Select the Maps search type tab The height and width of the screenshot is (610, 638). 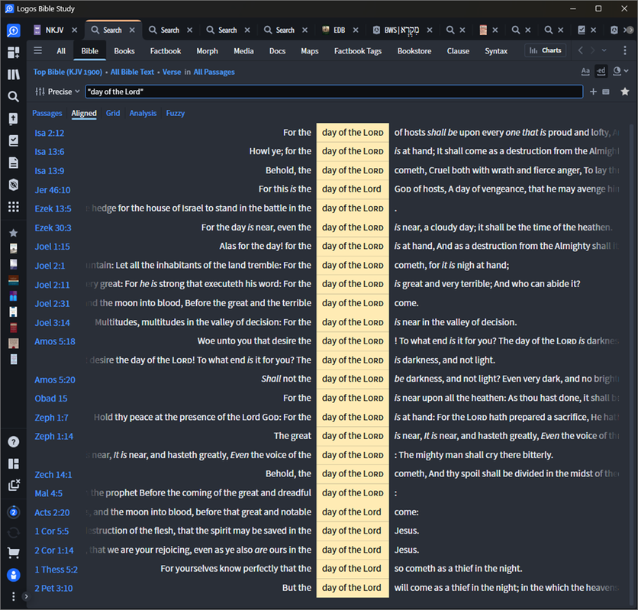pos(310,51)
